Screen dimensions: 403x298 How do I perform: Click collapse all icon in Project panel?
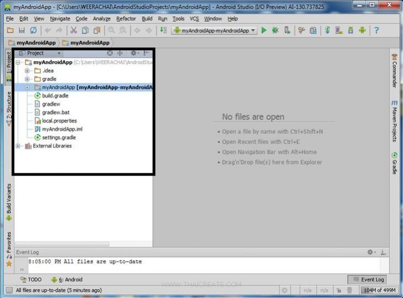click(x=120, y=53)
